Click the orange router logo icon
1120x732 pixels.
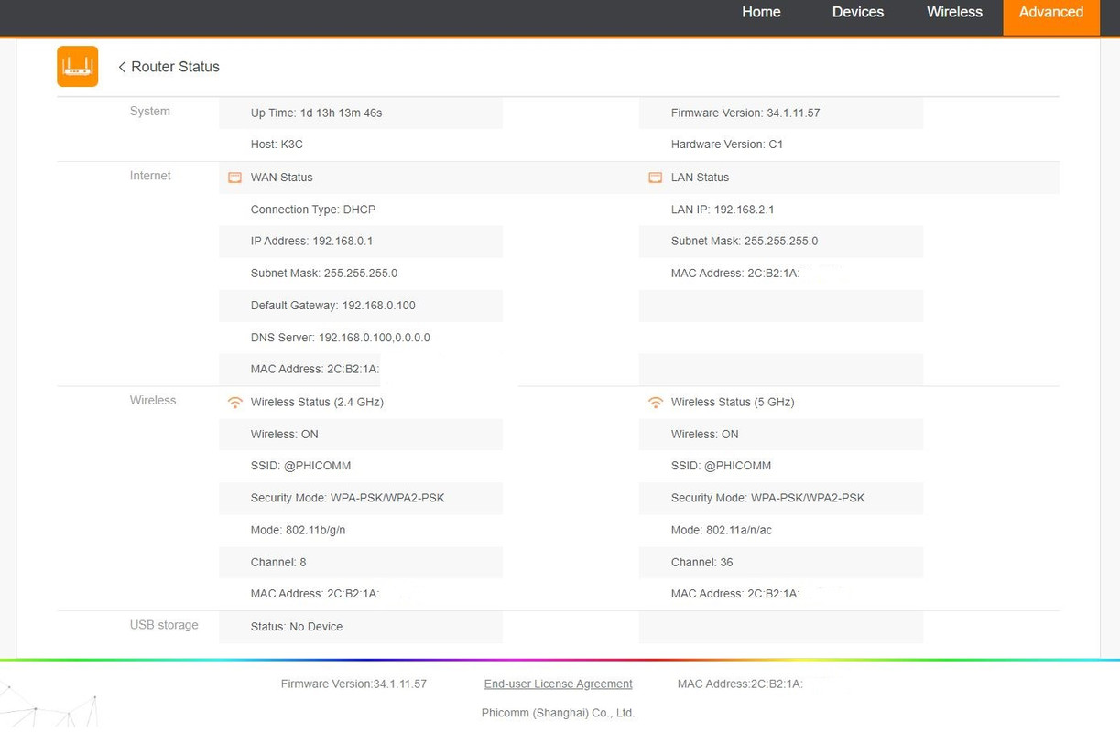click(x=77, y=67)
